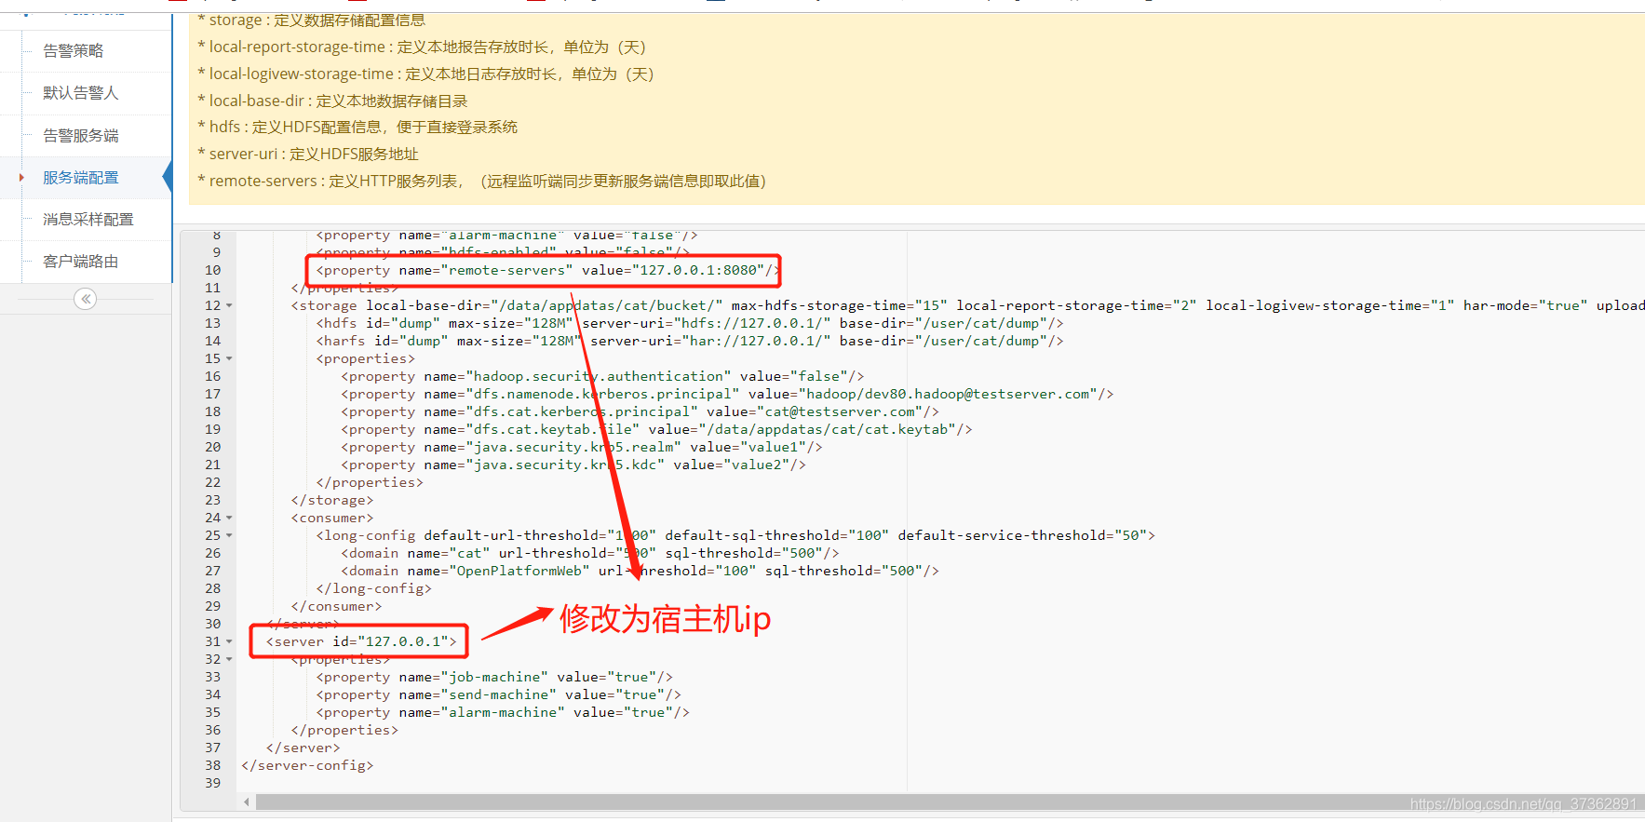This screenshot has height=822, width=1645.
Task: Click the java.security.krb5.realm property line
Action: [x=581, y=447]
